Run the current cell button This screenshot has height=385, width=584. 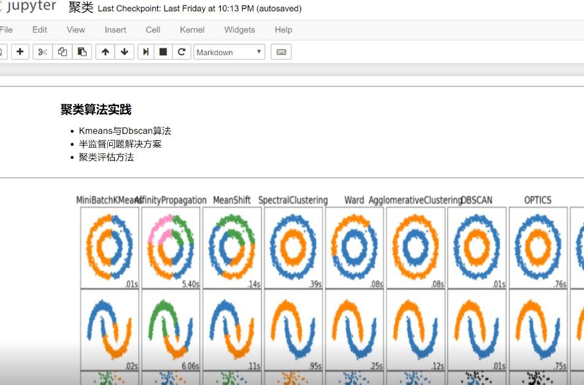click(146, 52)
